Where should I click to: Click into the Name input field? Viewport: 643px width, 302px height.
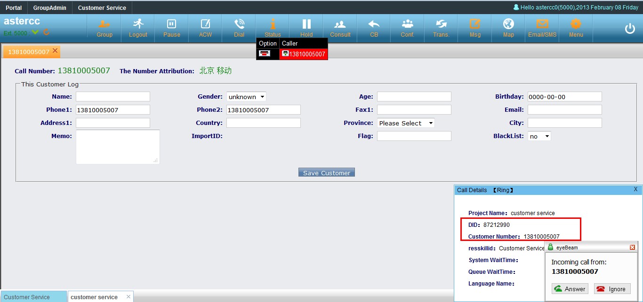click(113, 97)
